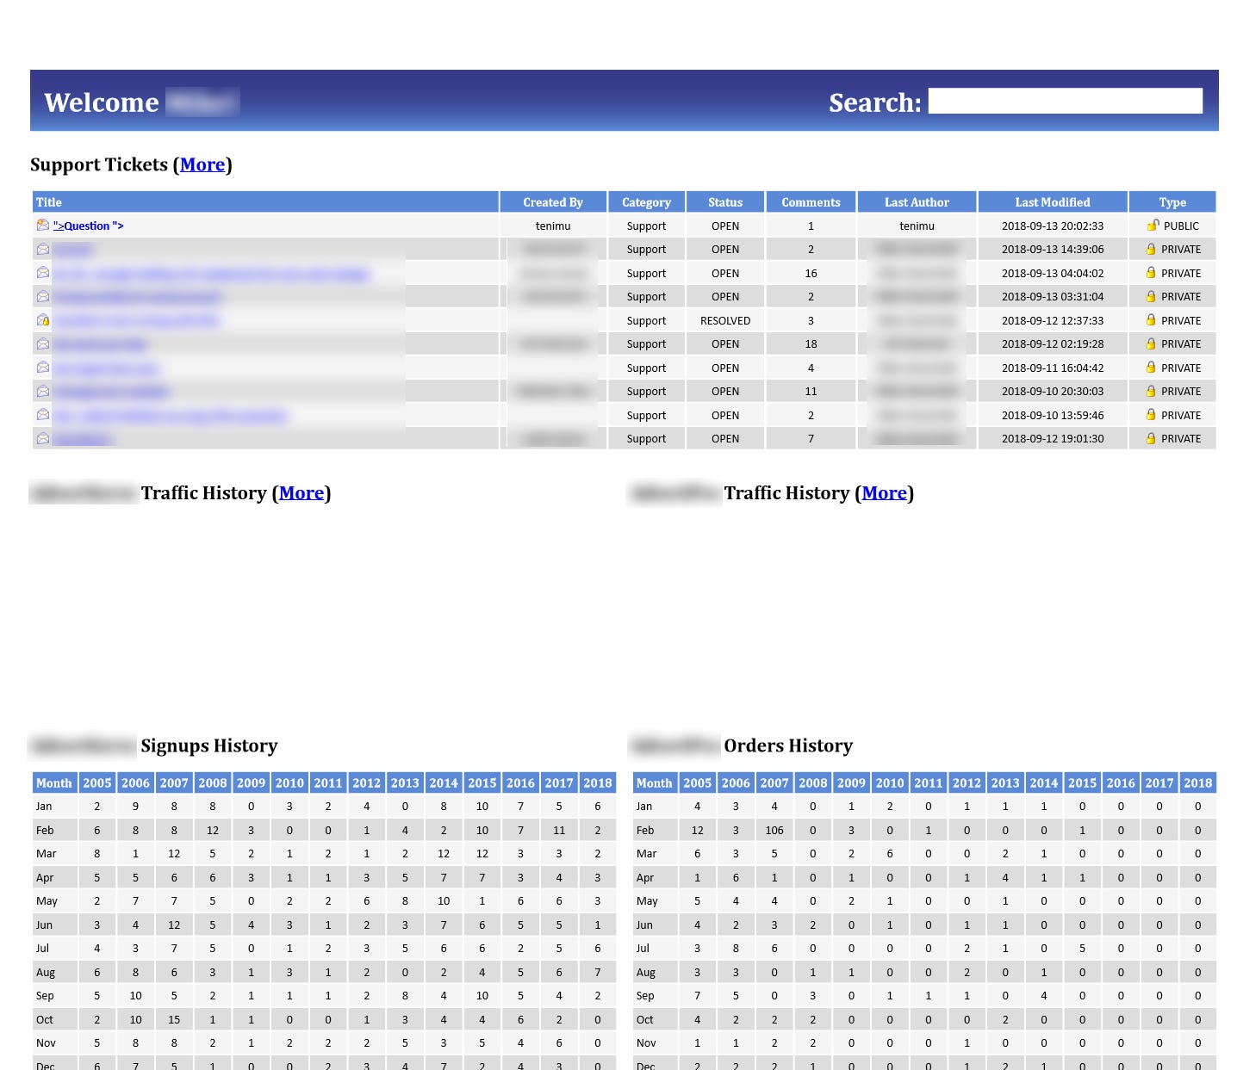1237x1070 pixels.
Task: Open More link beside Support Tickets
Action: (x=202, y=164)
